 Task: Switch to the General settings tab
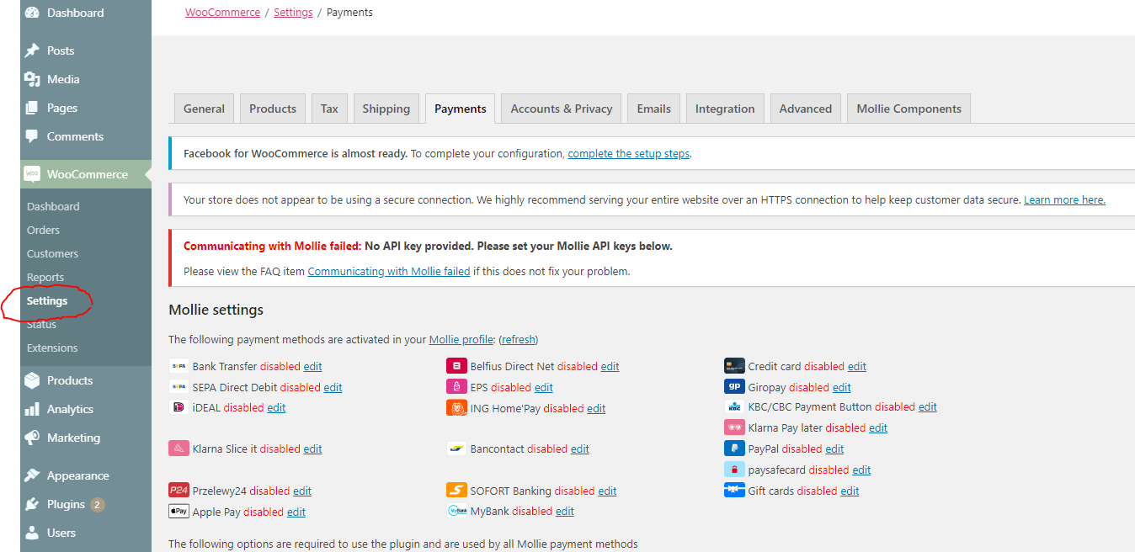[x=204, y=109]
